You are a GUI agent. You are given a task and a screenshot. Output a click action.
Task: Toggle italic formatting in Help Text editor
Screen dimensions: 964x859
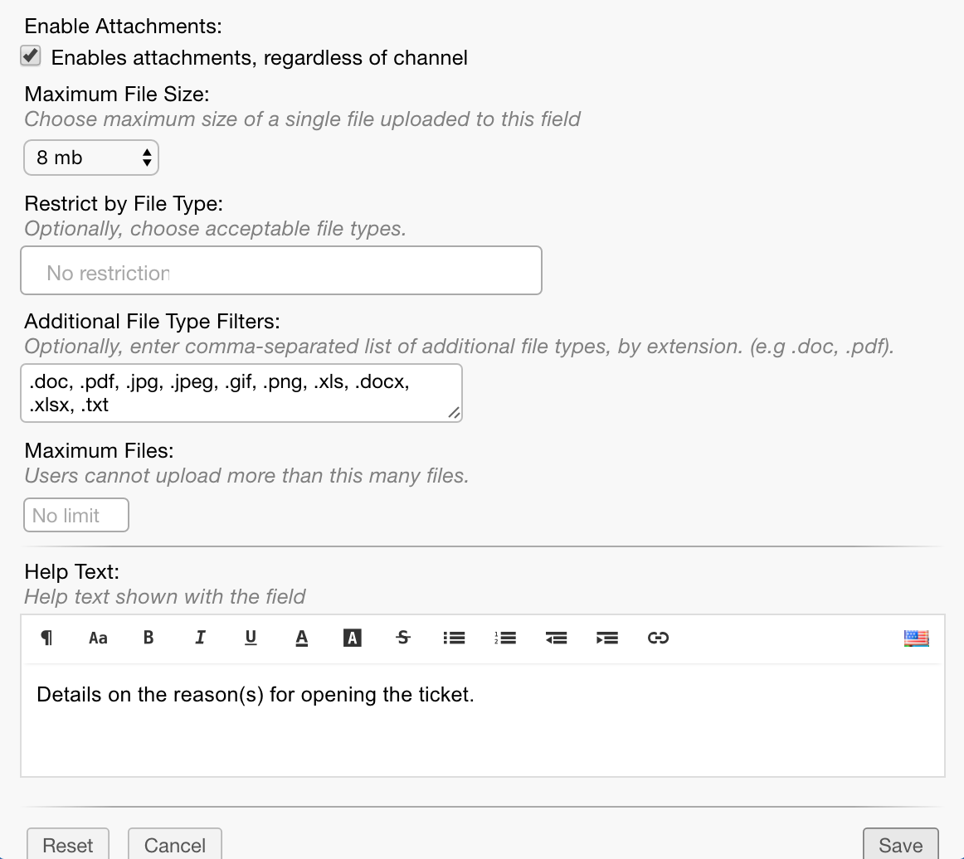click(x=200, y=638)
